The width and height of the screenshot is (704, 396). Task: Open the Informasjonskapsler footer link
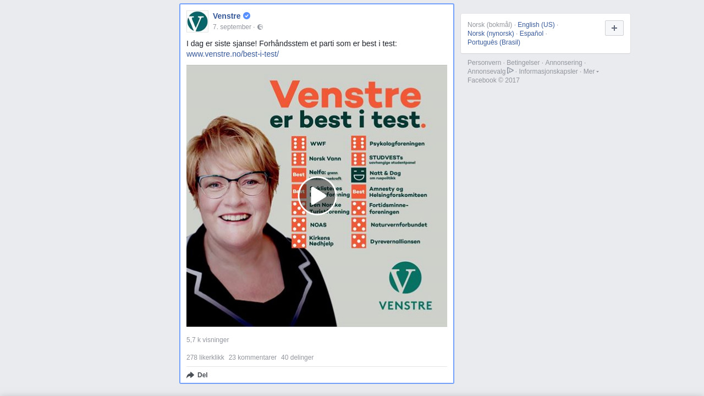click(x=548, y=71)
